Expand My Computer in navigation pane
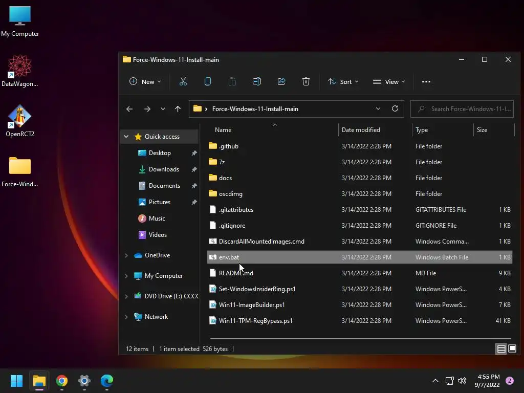524x393 pixels. [126, 276]
